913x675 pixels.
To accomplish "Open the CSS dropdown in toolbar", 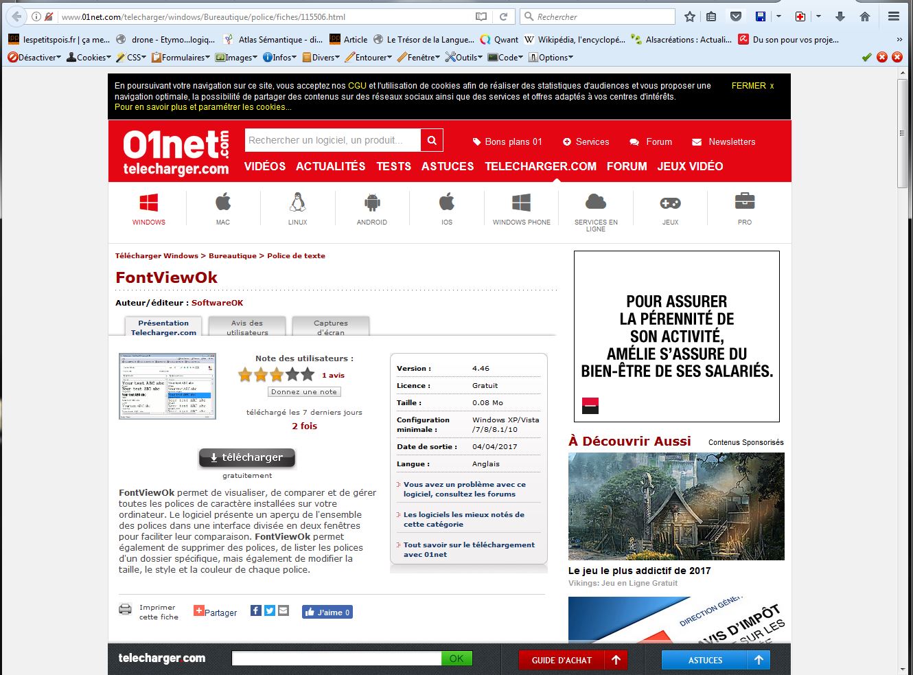I will (131, 58).
